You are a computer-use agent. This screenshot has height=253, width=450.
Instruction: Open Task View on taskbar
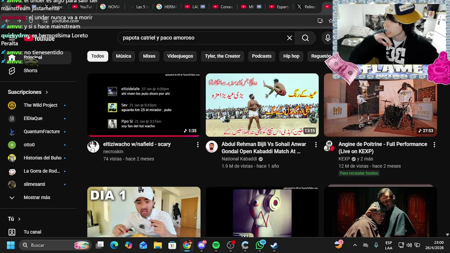[100, 245]
